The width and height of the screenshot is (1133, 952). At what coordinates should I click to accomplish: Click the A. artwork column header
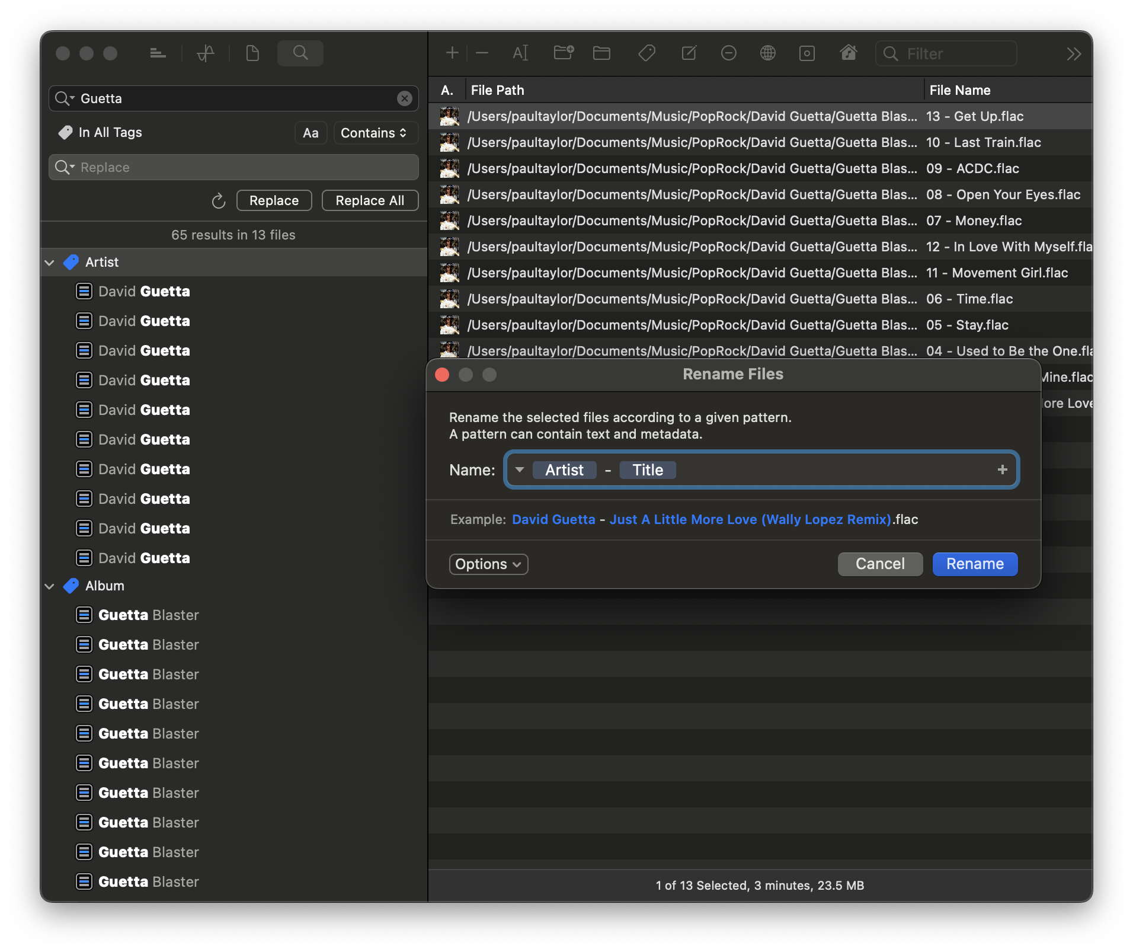click(447, 90)
